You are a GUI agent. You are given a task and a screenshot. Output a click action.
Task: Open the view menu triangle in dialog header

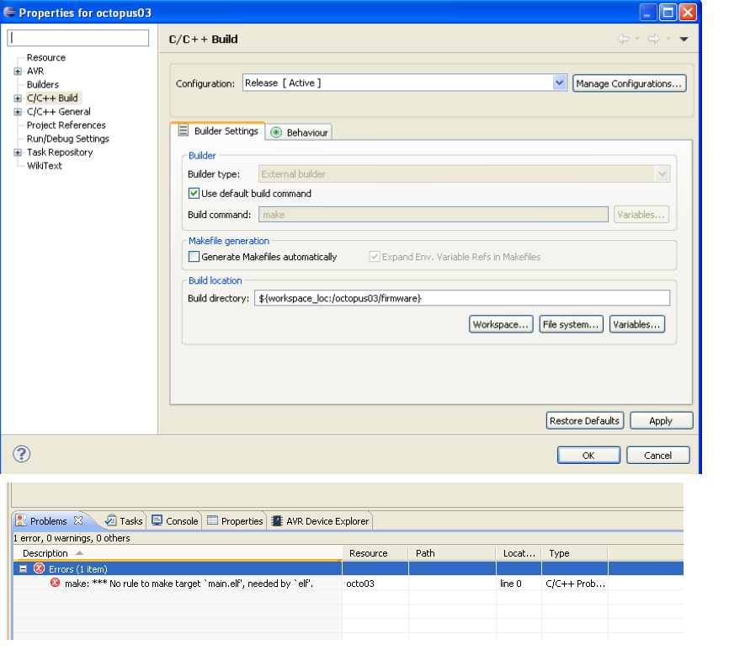pyautogui.click(x=684, y=39)
